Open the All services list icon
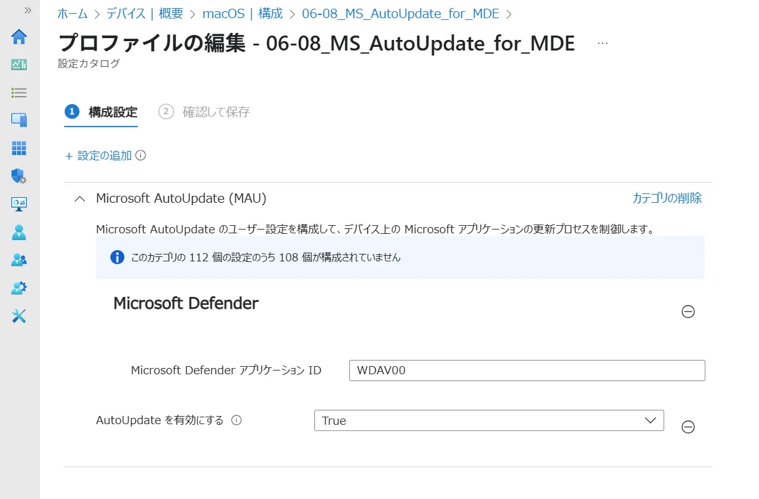The height and width of the screenshot is (499, 759). tap(19, 93)
